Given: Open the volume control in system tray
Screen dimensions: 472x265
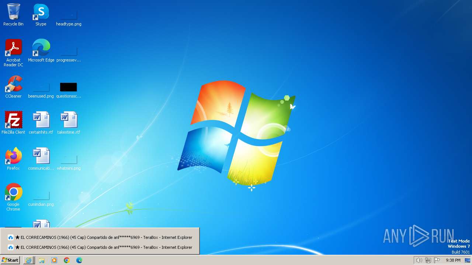Looking at the screenshot, I should 419,260.
